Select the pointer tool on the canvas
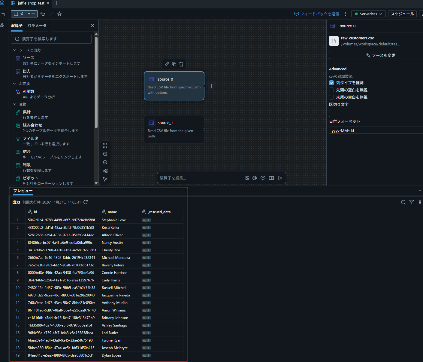Viewport: 423px width, 362px height. point(105,179)
